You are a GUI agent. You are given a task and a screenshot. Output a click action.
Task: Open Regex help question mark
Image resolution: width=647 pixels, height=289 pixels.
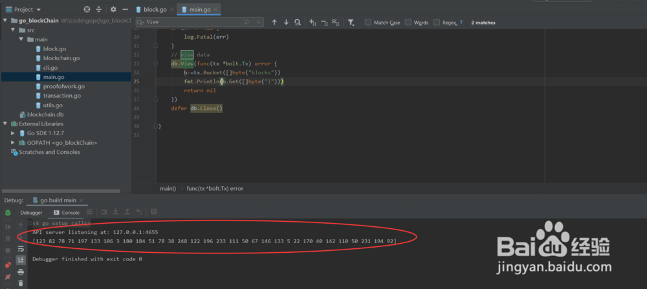pyautogui.click(x=461, y=23)
